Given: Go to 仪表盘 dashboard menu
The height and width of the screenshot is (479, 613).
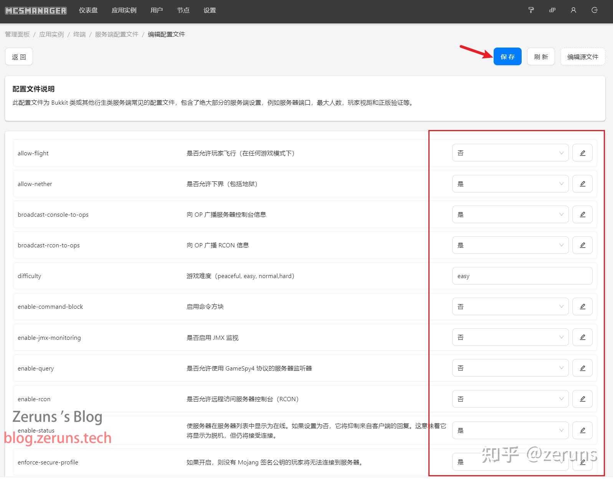Looking at the screenshot, I should (x=88, y=10).
